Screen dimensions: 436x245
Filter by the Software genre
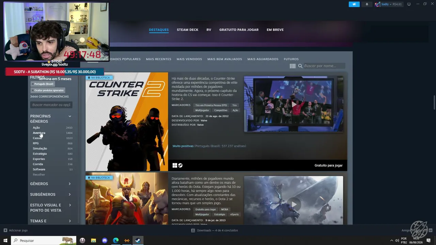[39, 169]
